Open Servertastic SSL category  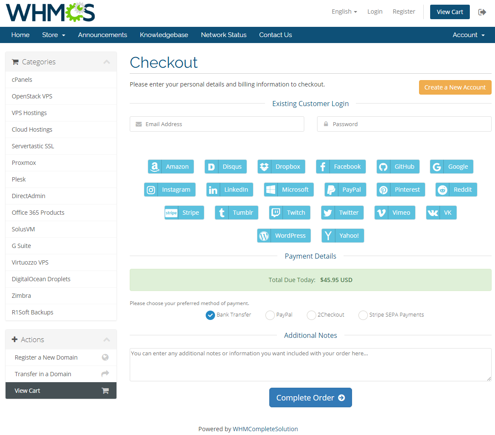[x=61, y=146]
